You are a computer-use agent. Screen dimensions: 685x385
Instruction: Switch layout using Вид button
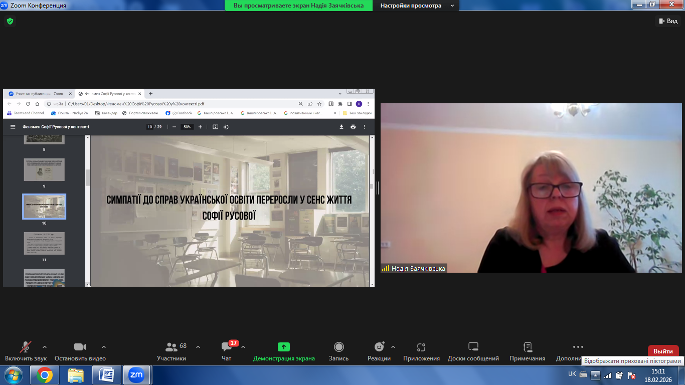667,21
